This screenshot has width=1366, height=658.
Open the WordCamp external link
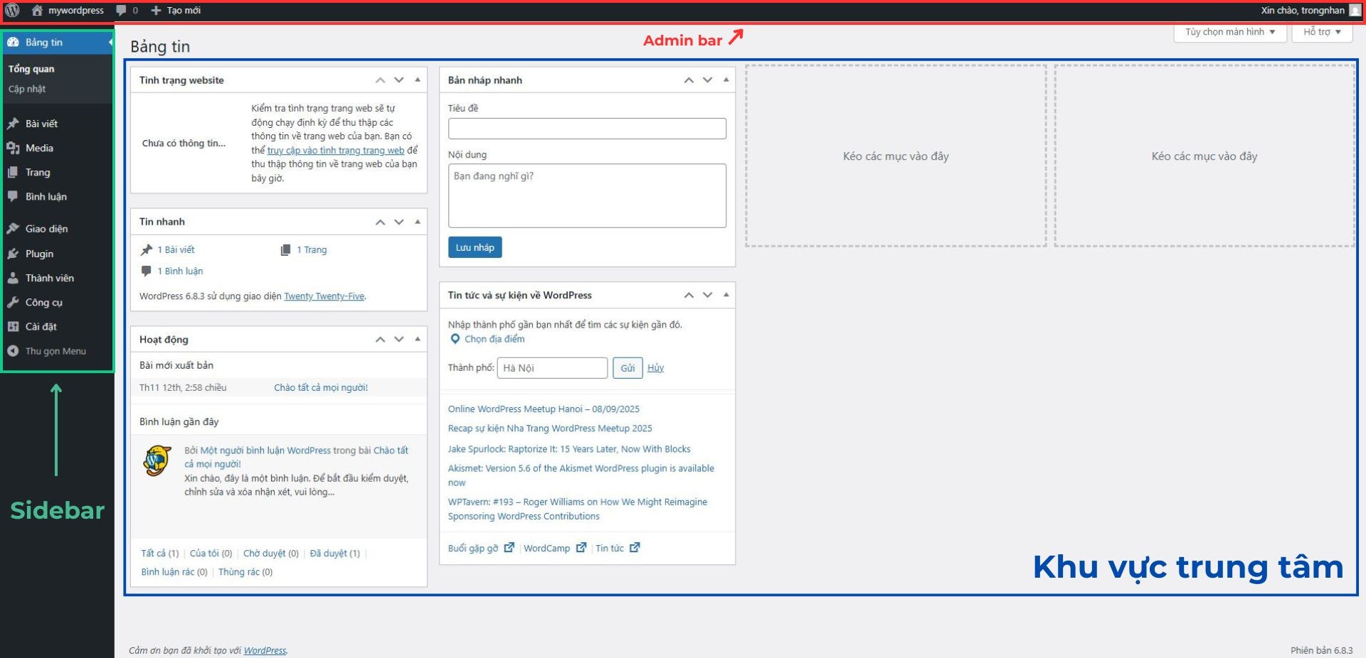(x=555, y=548)
